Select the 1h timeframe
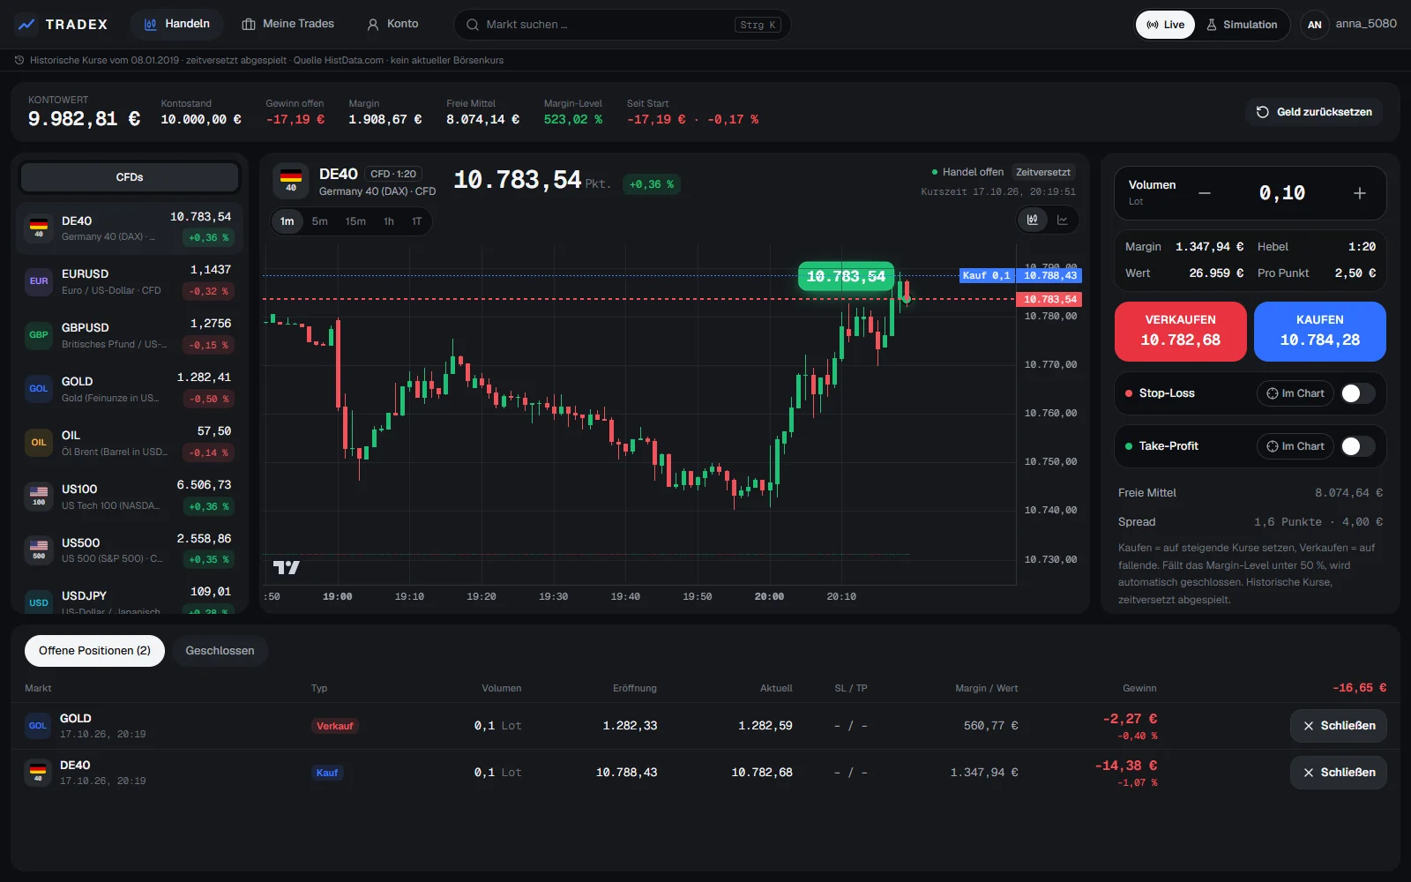This screenshot has width=1411, height=882. click(389, 221)
